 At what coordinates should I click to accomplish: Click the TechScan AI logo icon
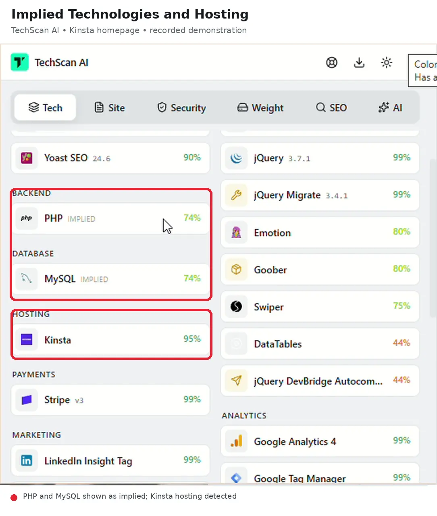[19, 62]
